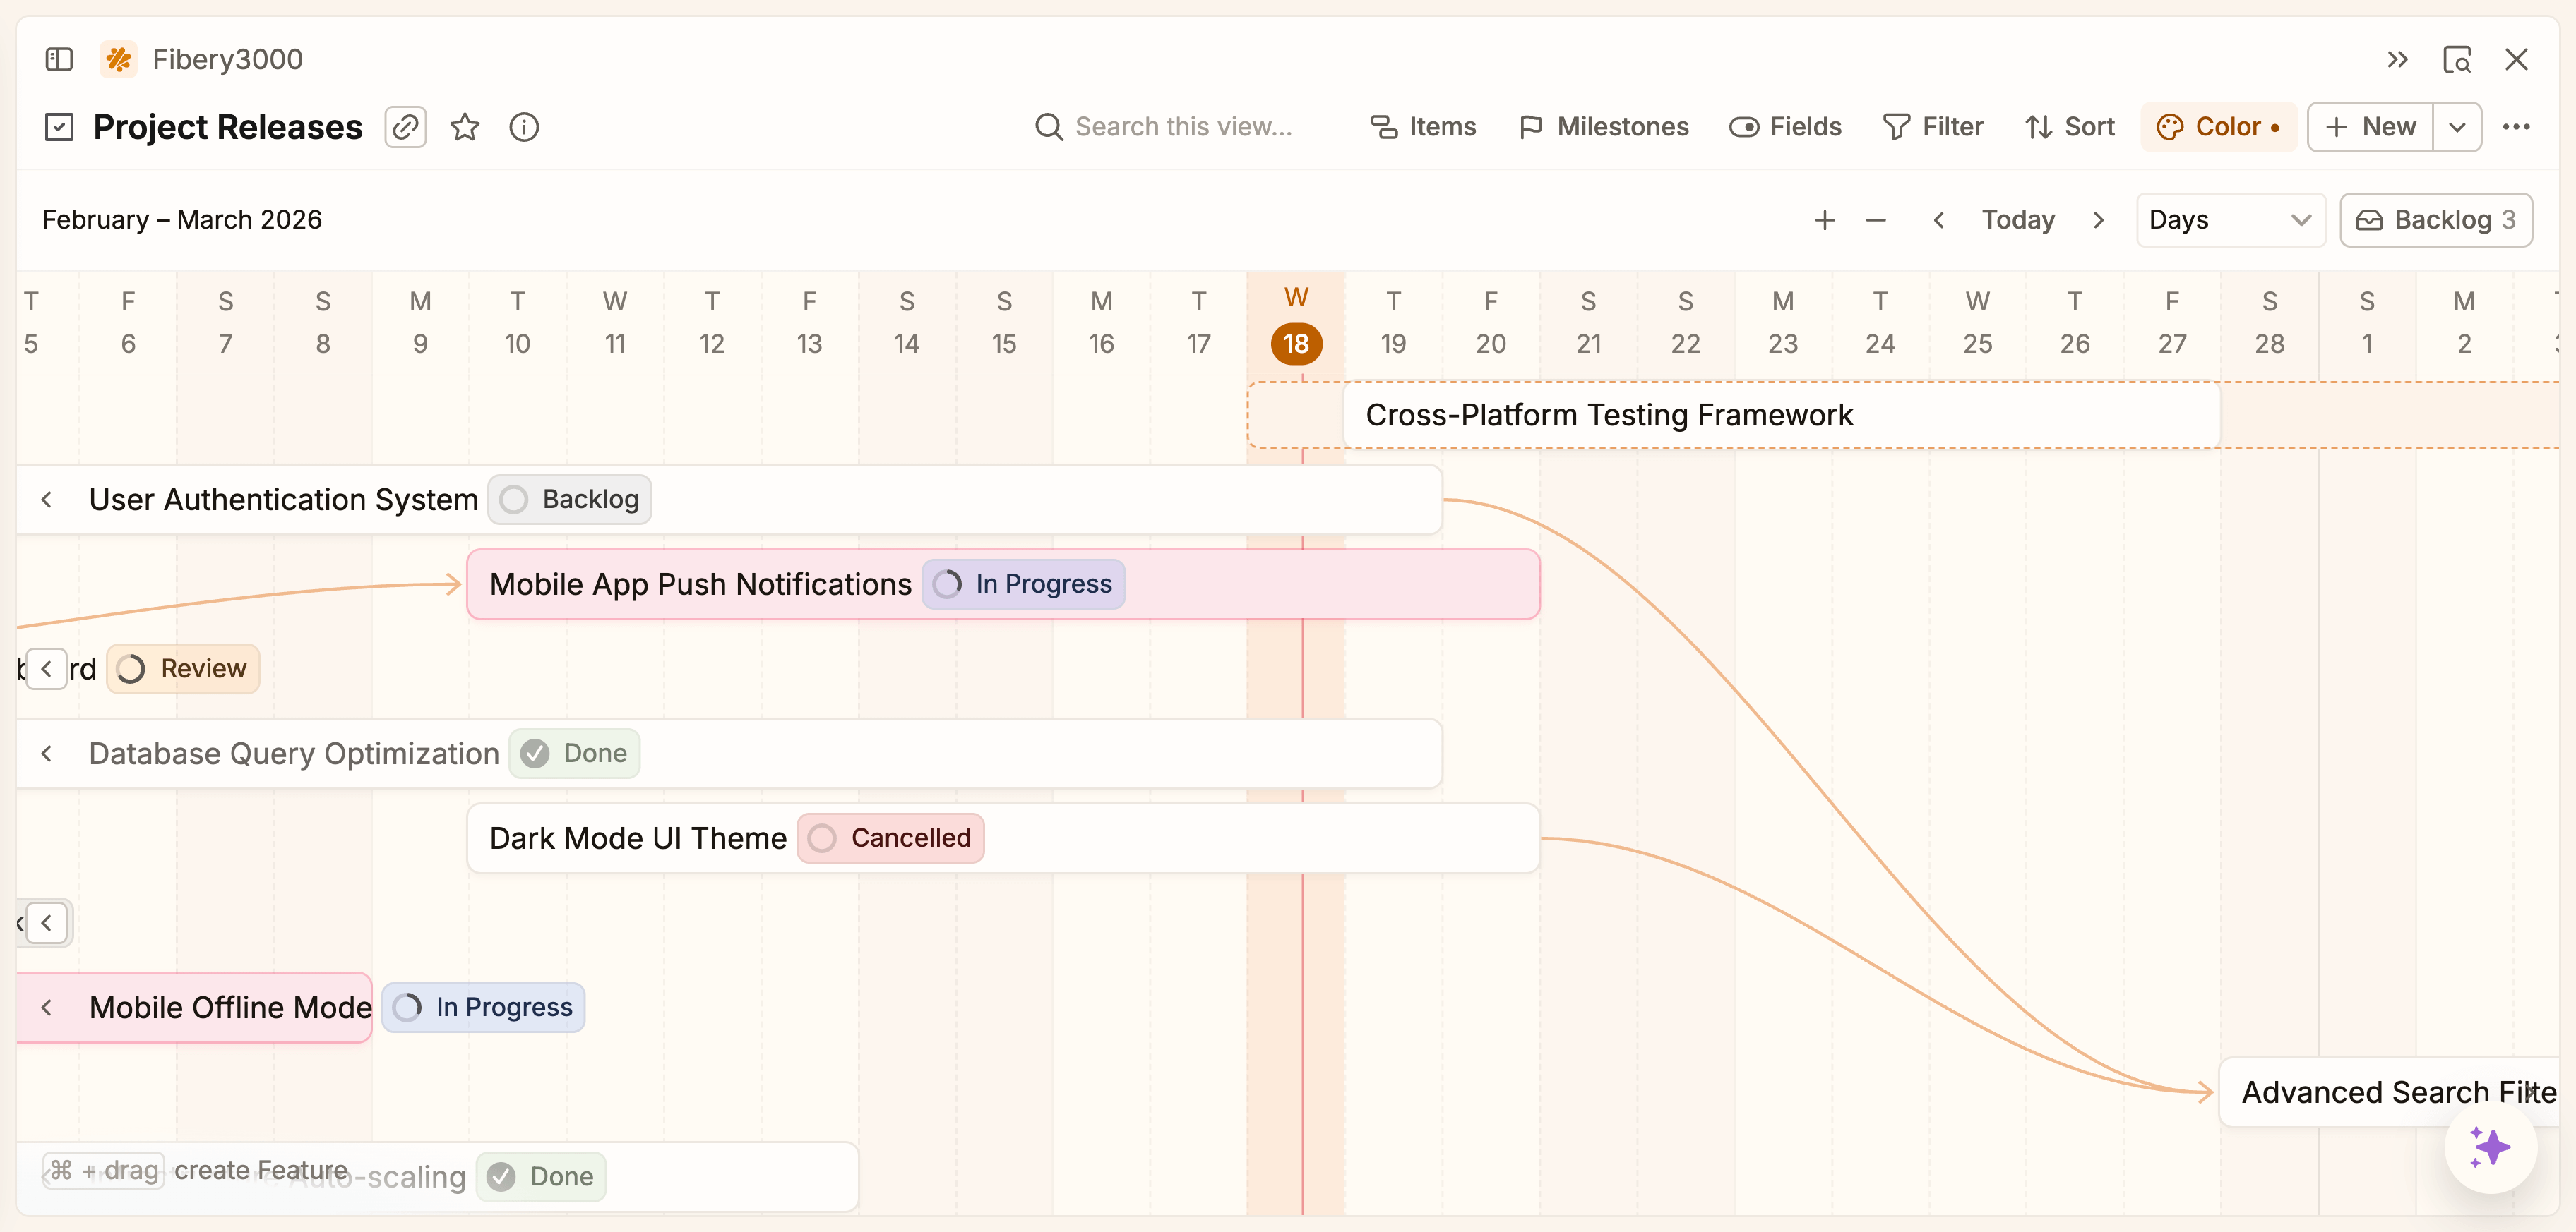Click the Fibery3000 workspace logo
Viewport: 2576px width, 1232px height.
click(x=118, y=59)
